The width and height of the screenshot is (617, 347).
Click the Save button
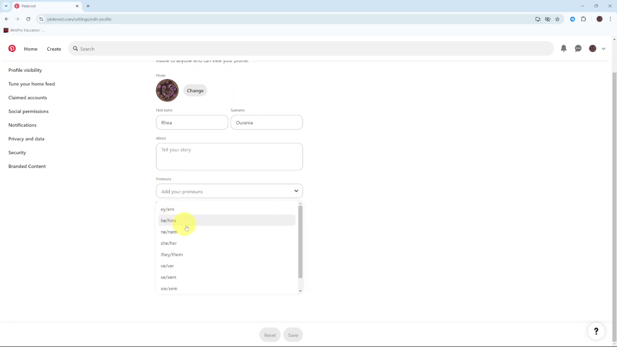pos(293,335)
